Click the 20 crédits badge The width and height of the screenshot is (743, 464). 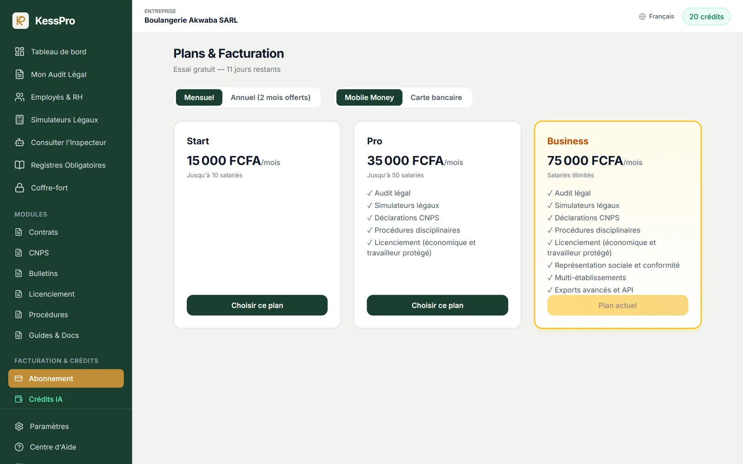(x=706, y=17)
